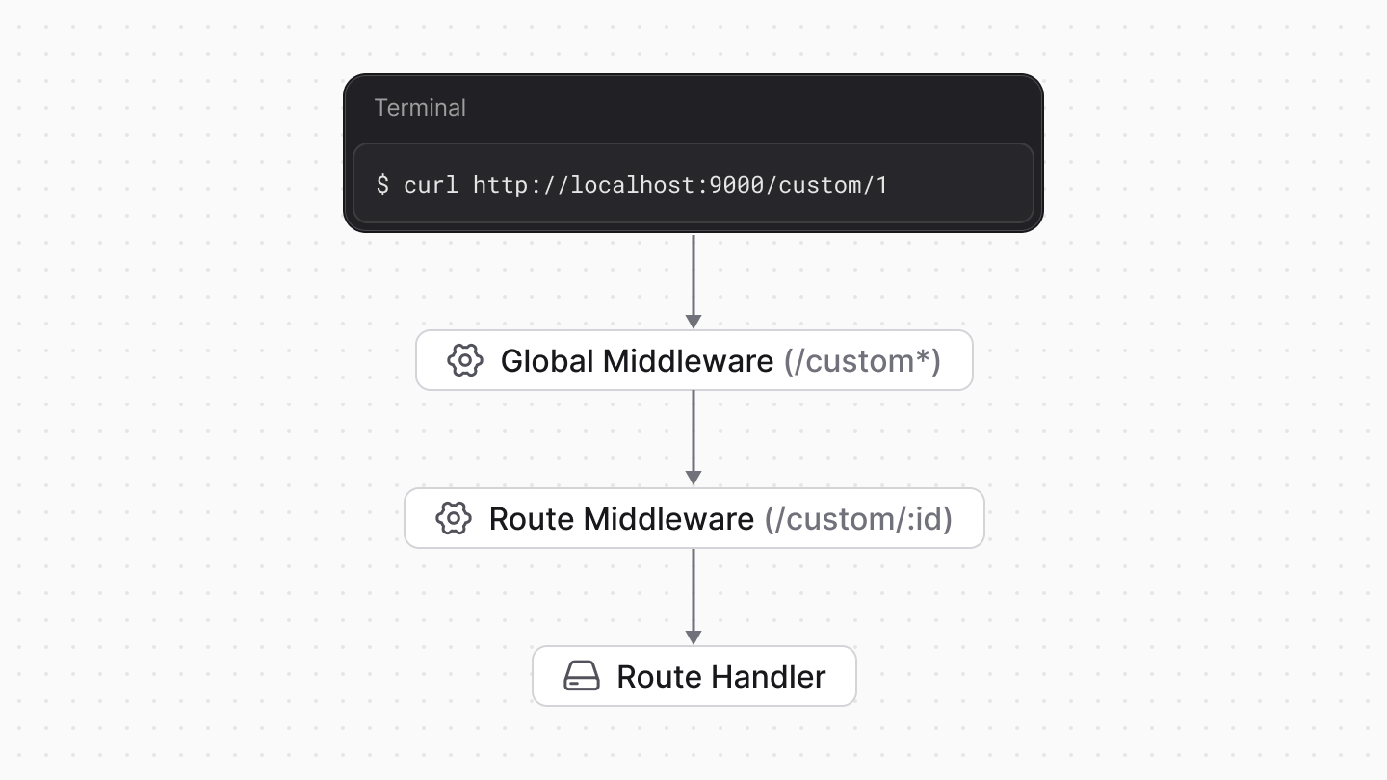Image resolution: width=1387 pixels, height=780 pixels.
Task: Select the Route Handler node
Action: point(693,676)
